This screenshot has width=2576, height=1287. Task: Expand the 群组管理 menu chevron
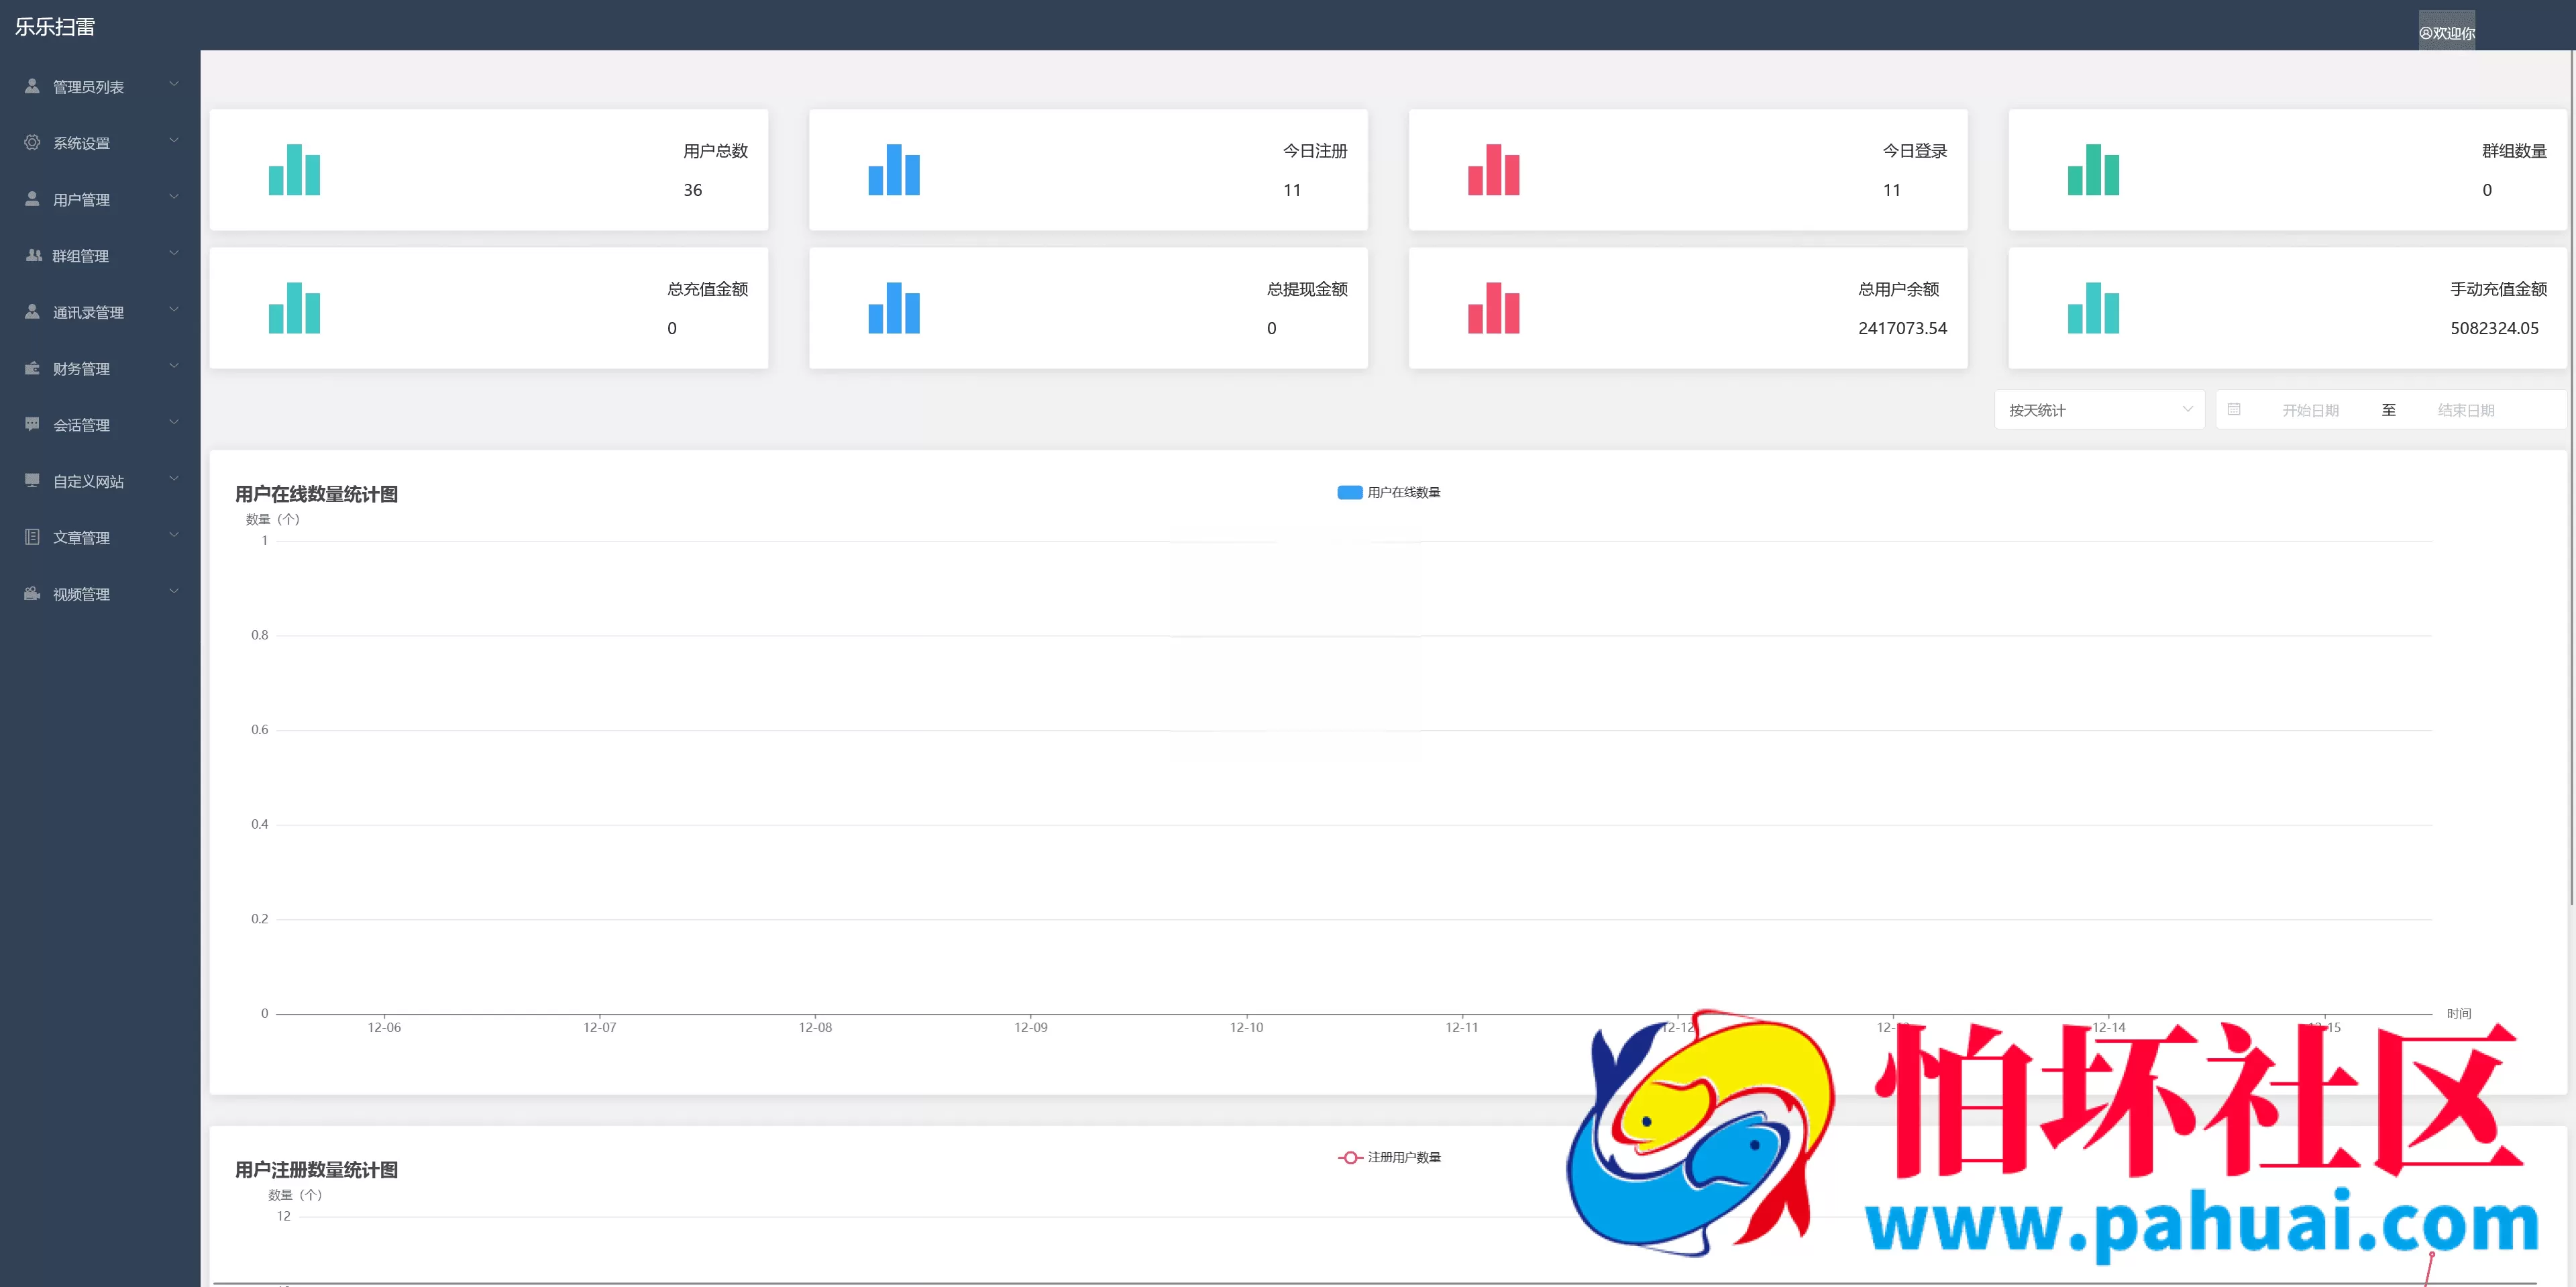point(174,253)
